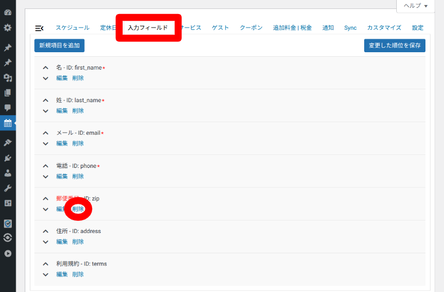Open the ヘルプ dropdown
The width and height of the screenshot is (444, 292).
415,6
